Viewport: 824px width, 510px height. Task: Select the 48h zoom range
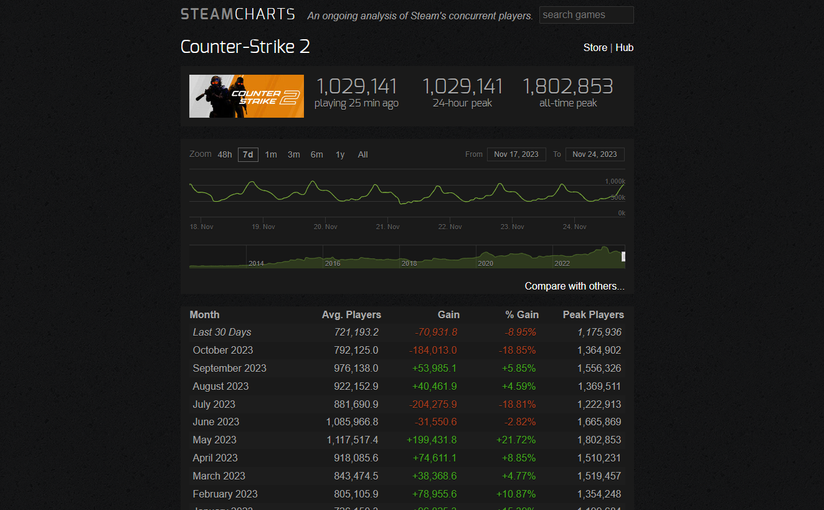pos(224,154)
